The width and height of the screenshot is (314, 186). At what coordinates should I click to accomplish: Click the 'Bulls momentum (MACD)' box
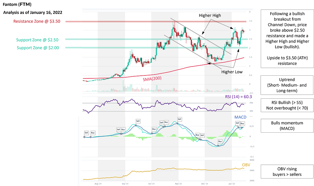coord(287,126)
